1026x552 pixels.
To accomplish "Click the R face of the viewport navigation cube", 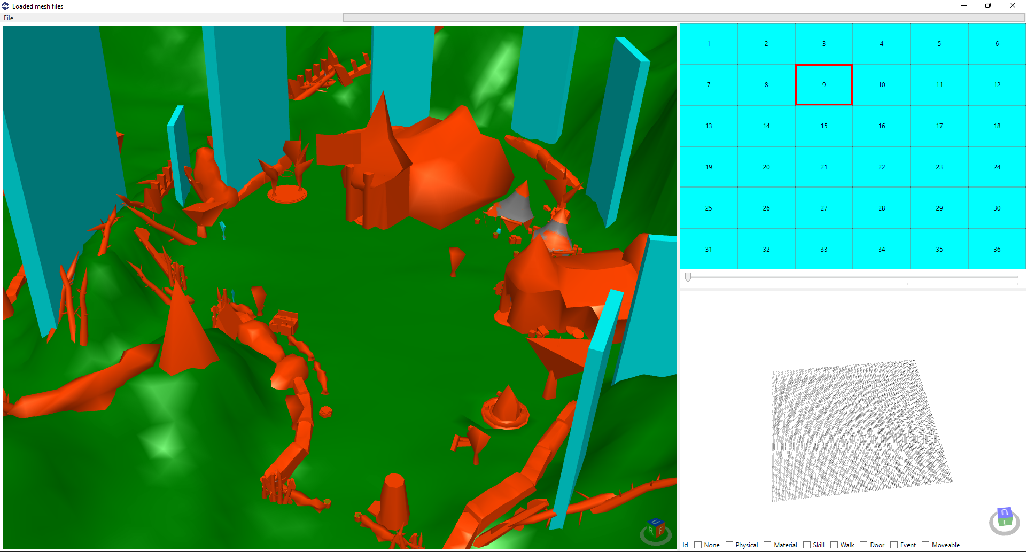I will tap(651, 531).
